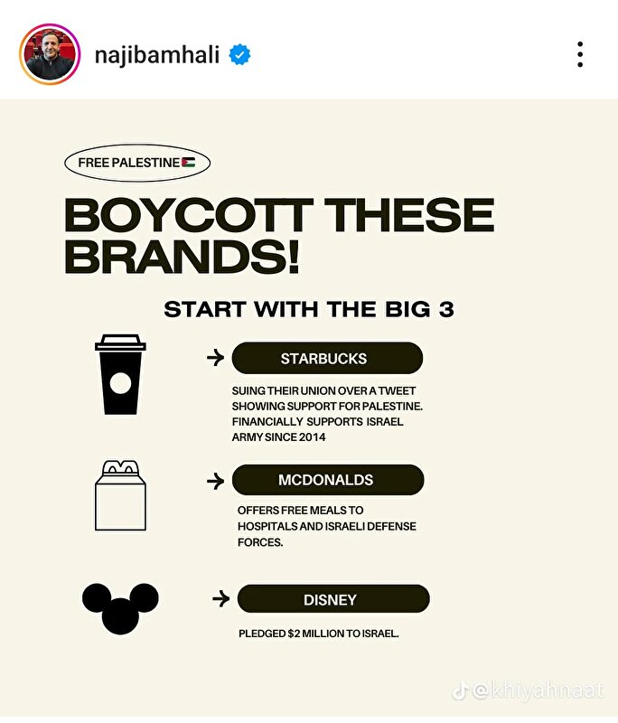
Task: Click the Palestine flag emoji
Action: 188,163
